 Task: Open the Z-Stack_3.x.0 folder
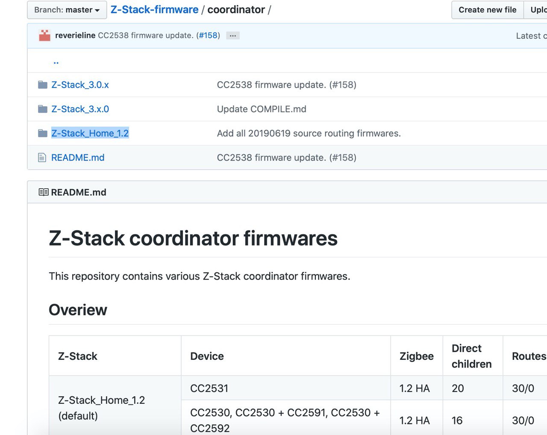click(x=80, y=109)
